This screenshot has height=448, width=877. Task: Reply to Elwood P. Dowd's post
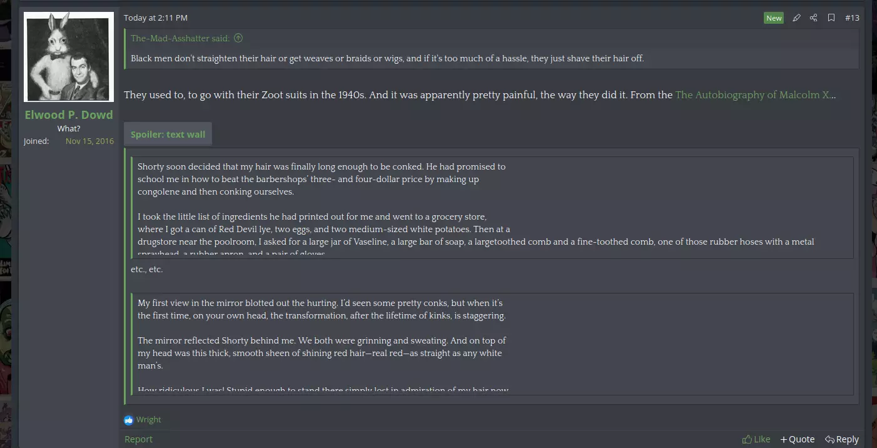[x=842, y=439]
